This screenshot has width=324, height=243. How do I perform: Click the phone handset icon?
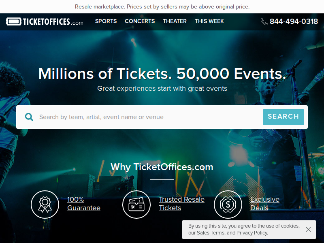[264, 21]
